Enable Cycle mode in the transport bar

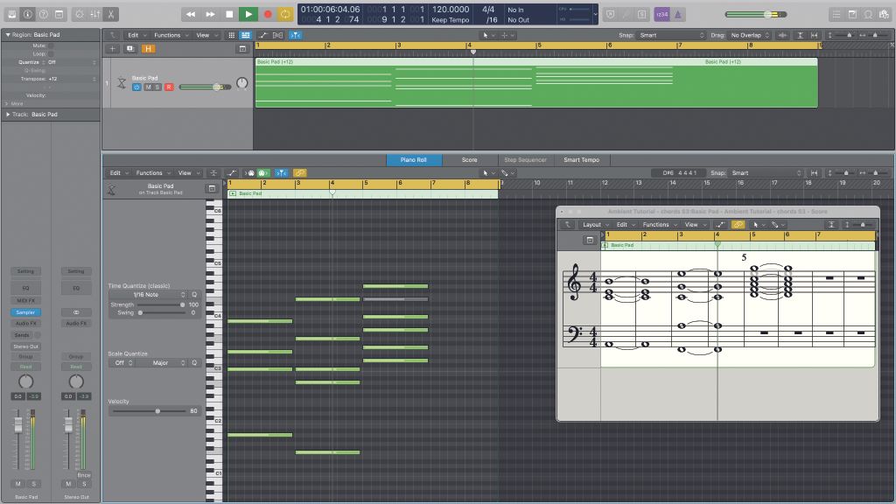(286, 13)
